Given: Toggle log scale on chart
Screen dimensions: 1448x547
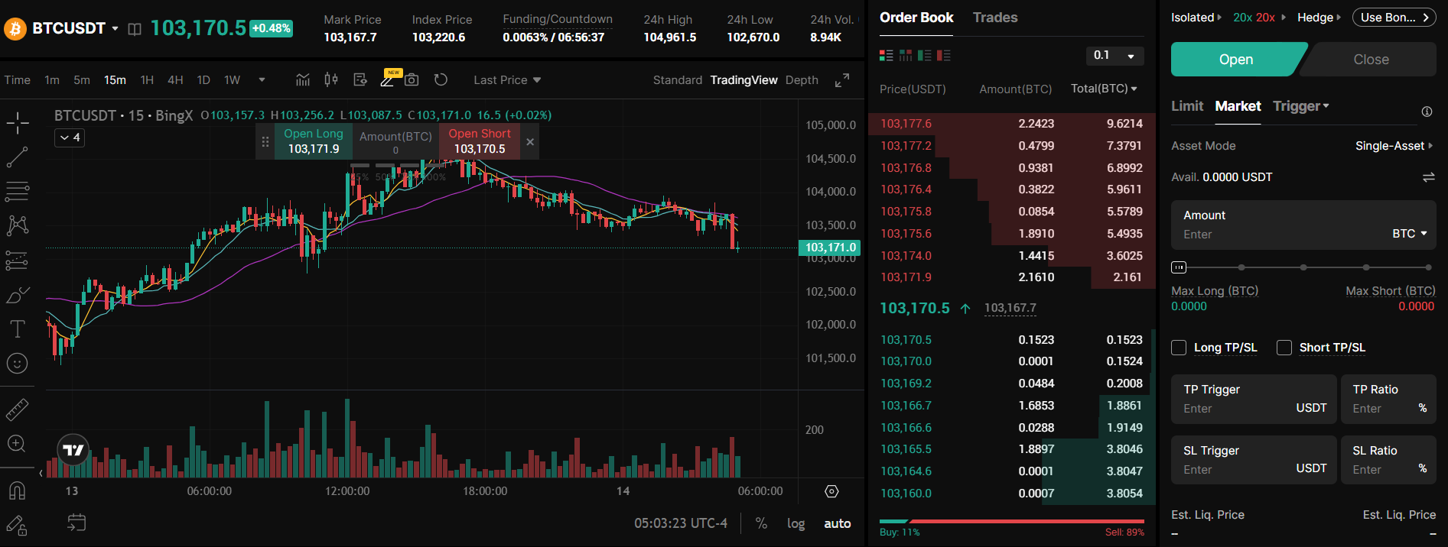Looking at the screenshot, I should click(796, 523).
